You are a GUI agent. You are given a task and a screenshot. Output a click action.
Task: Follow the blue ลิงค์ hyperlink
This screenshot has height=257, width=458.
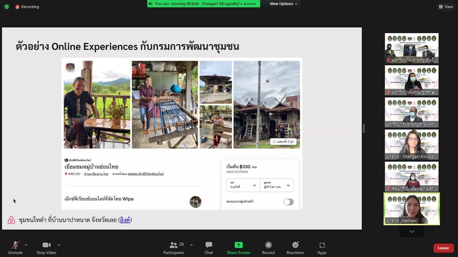pos(125,220)
